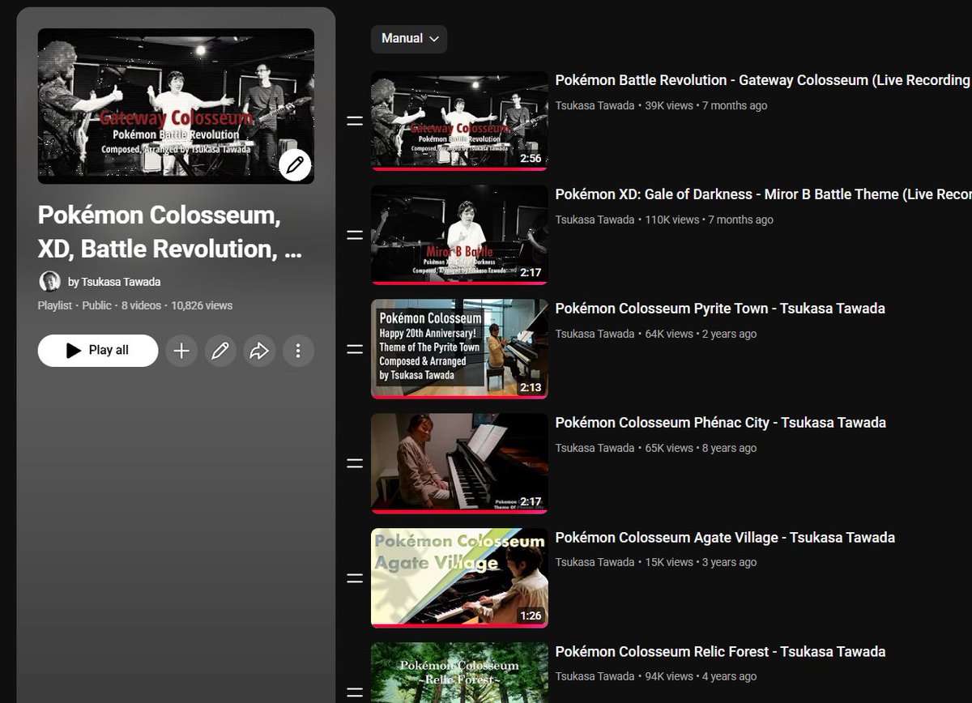Image resolution: width=972 pixels, height=703 pixels.
Task: Click Agate Village video thumbnail
Action: pos(459,578)
